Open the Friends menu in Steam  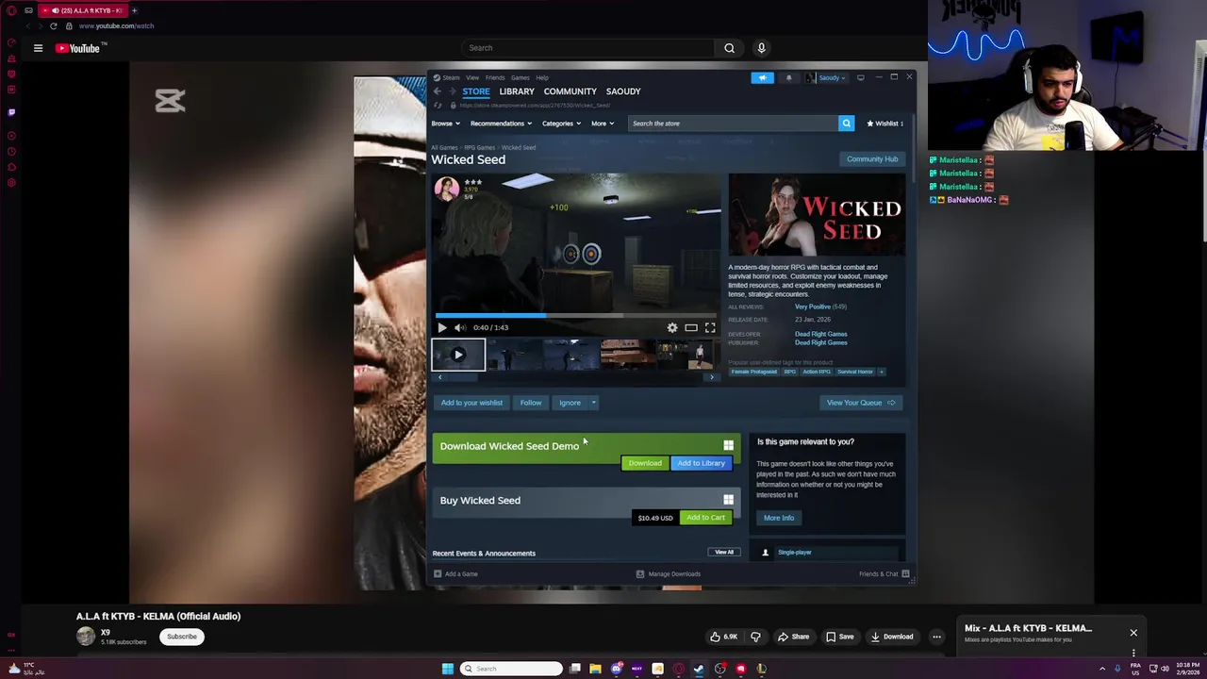[x=495, y=77]
